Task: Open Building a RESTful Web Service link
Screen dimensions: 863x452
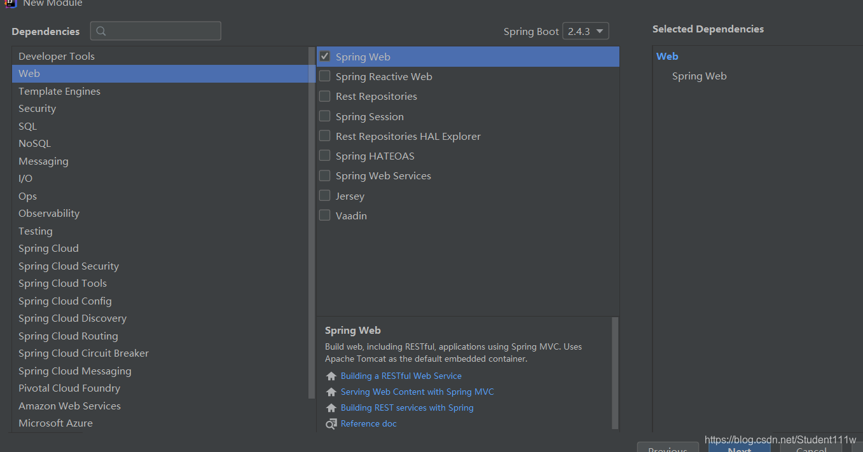Action: point(401,376)
